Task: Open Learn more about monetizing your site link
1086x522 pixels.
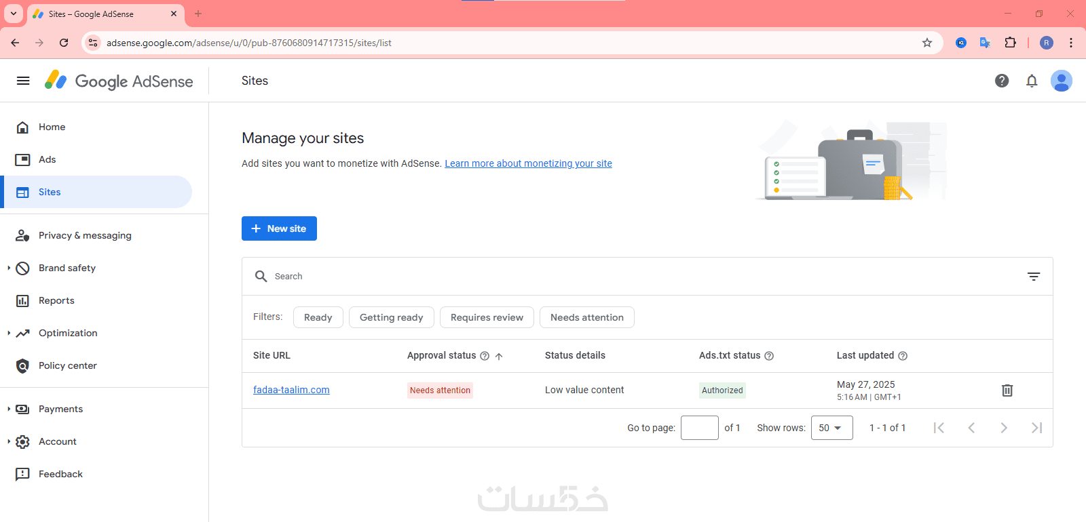Action: click(528, 163)
